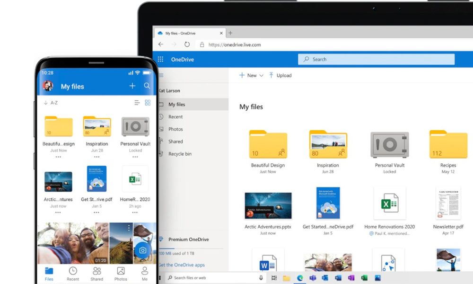This screenshot has width=473, height=284.
Task: Click Get the OneDrive apps link
Action: [x=182, y=265]
